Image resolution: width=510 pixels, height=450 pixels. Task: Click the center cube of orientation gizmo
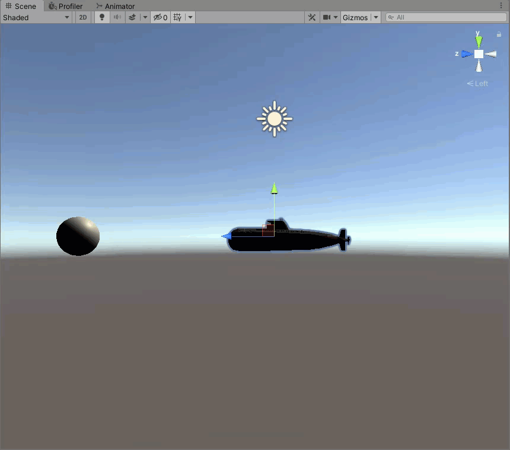coord(479,54)
